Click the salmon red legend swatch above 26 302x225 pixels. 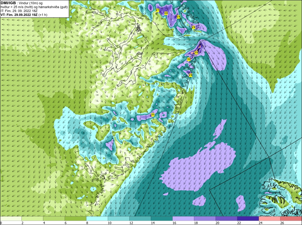291,219
